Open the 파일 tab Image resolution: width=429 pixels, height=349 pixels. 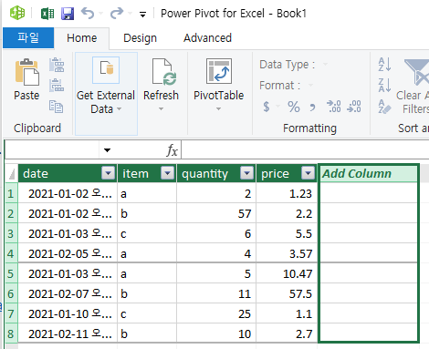point(28,38)
